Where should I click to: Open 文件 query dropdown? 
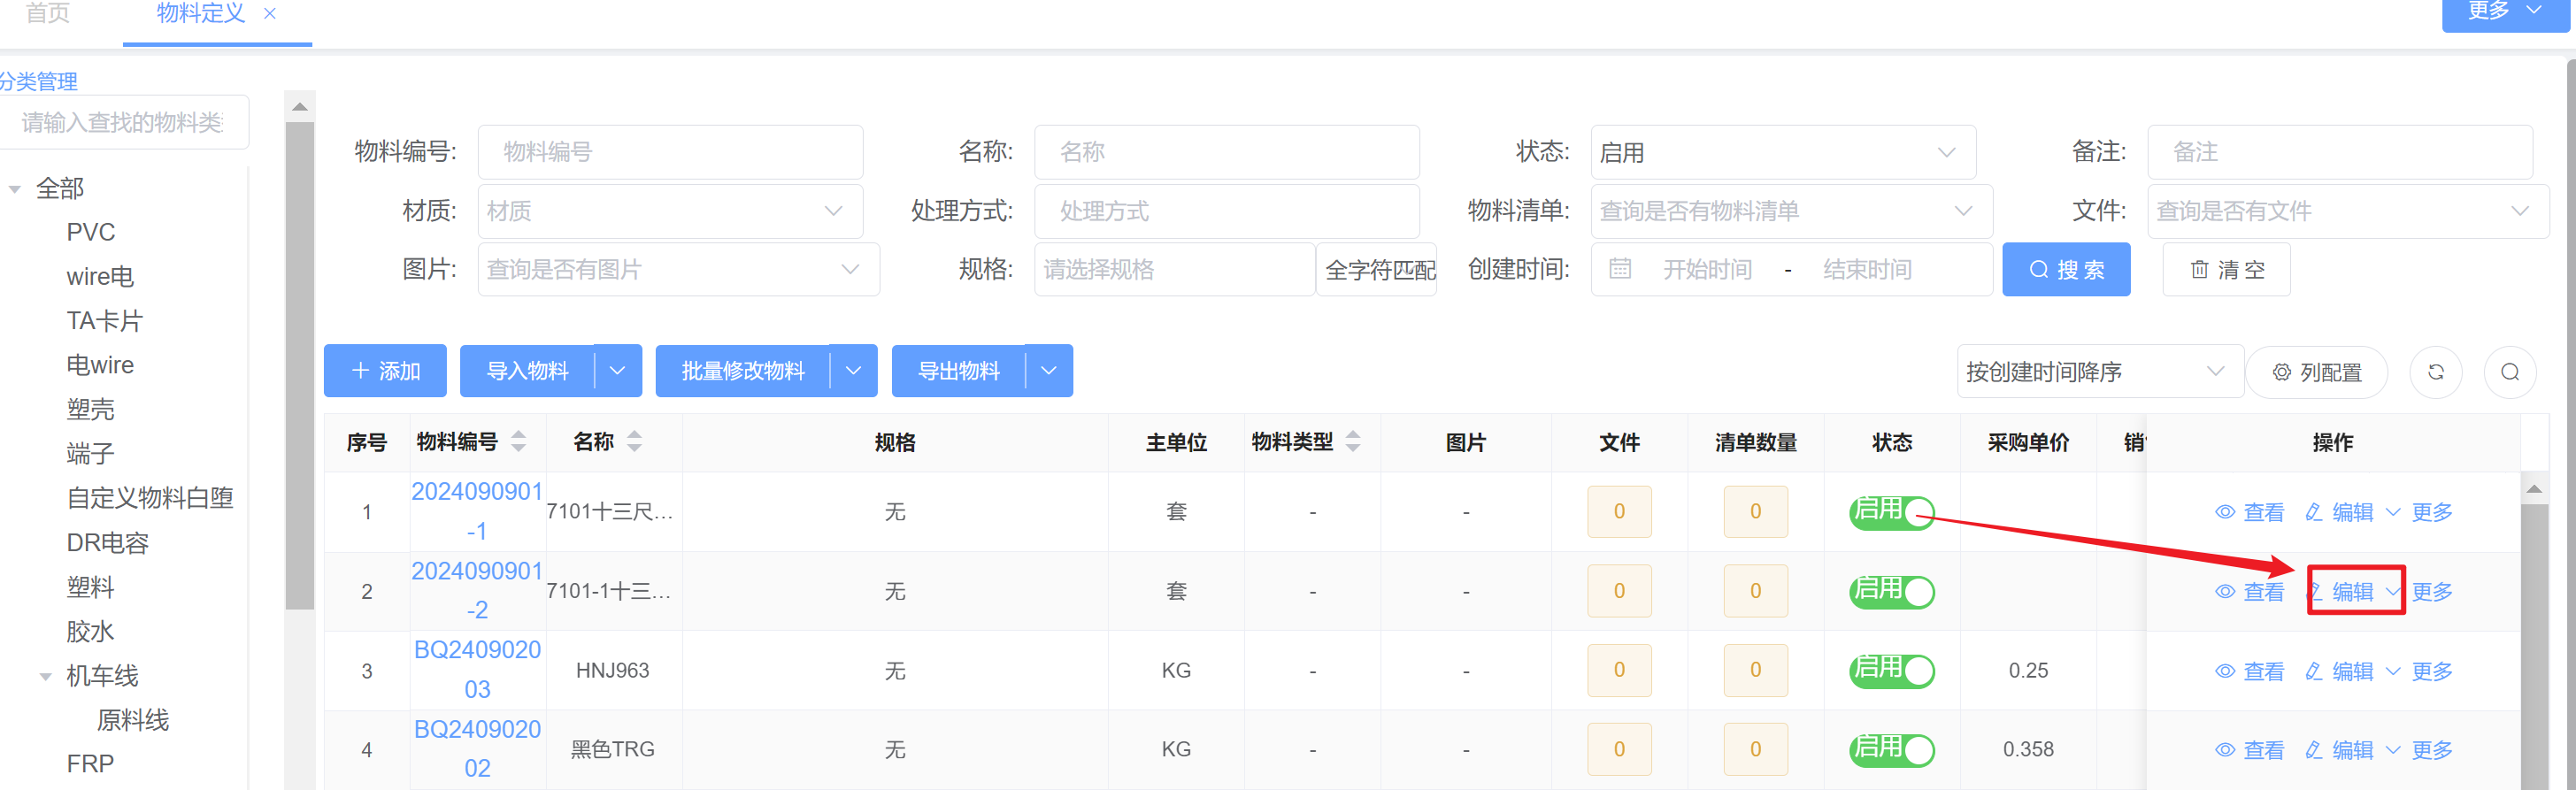point(2348,211)
